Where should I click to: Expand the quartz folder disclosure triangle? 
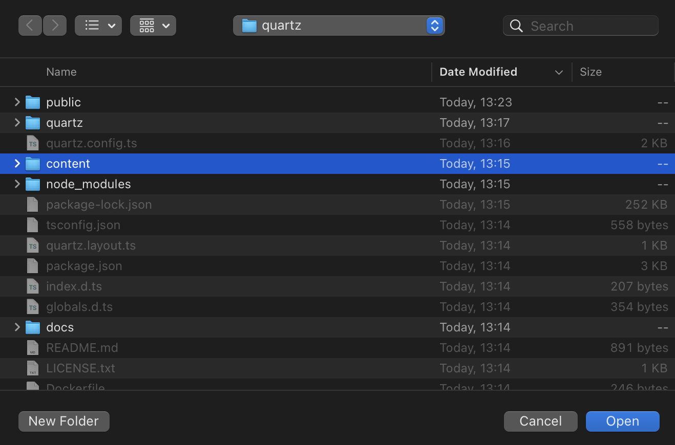pos(17,123)
